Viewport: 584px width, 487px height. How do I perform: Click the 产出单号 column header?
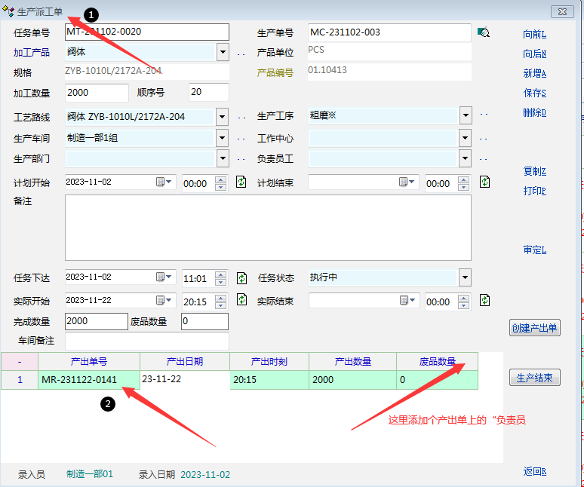[x=88, y=361]
